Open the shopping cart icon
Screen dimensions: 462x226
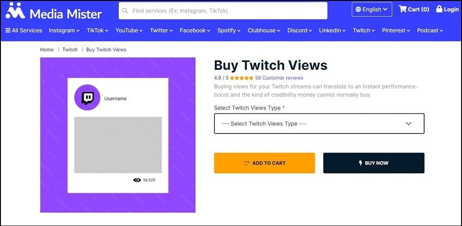pos(402,9)
